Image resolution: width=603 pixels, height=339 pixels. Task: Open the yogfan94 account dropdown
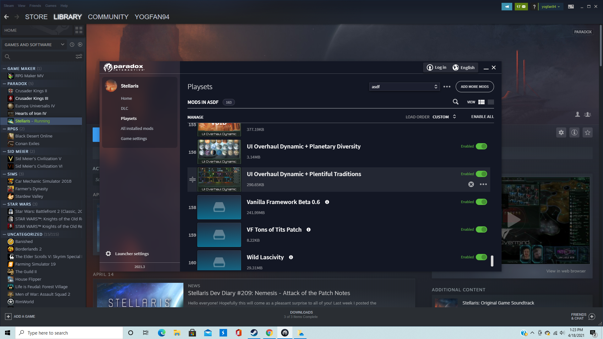point(551,7)
